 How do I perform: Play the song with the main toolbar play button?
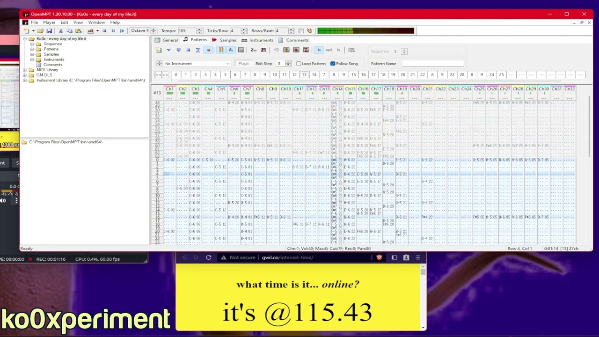[x=122, y=31]
